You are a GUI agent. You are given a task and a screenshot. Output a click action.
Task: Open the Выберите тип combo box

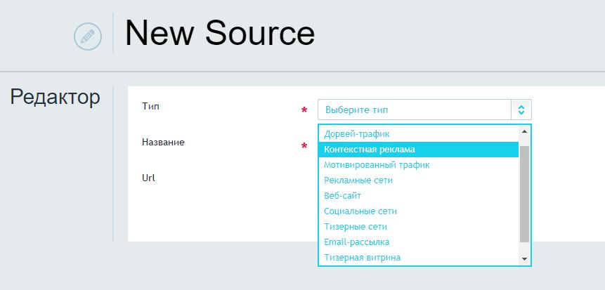[424, 110]
